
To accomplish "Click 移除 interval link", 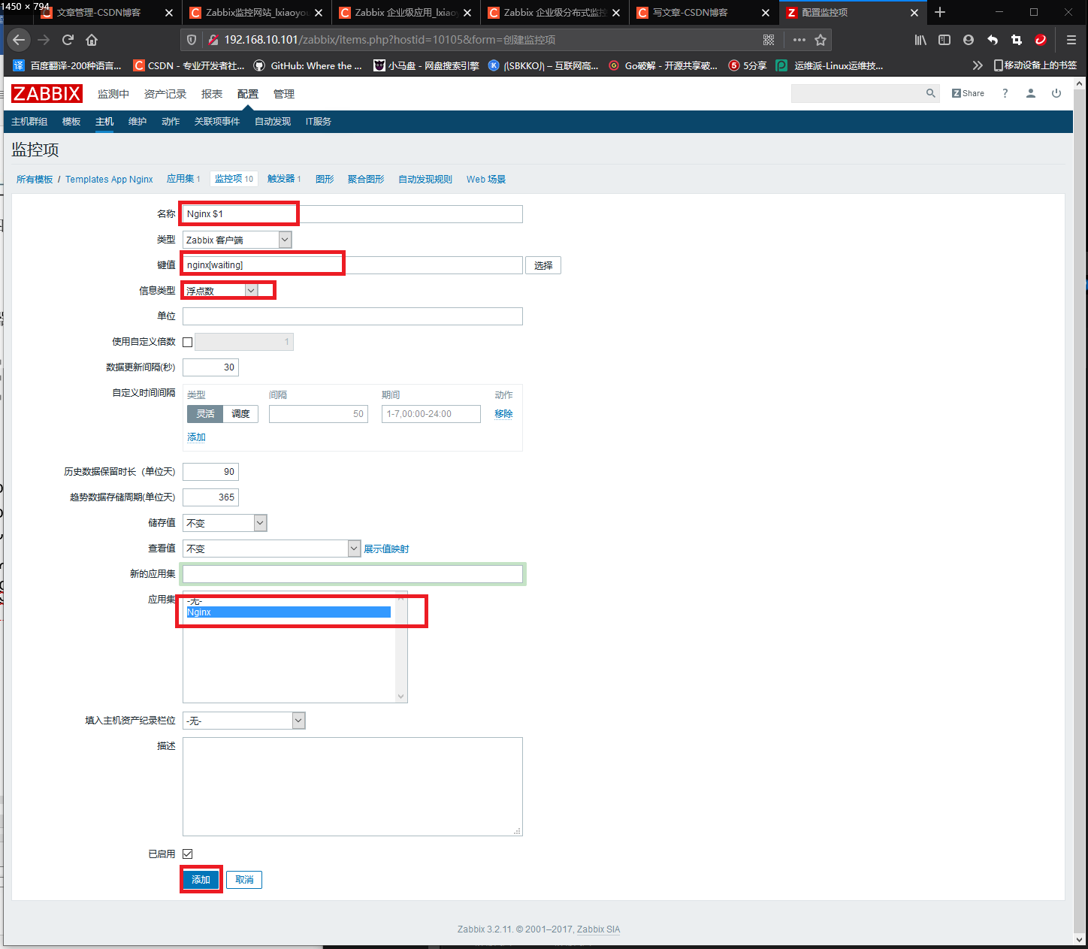I will click(x=503, y=414).
